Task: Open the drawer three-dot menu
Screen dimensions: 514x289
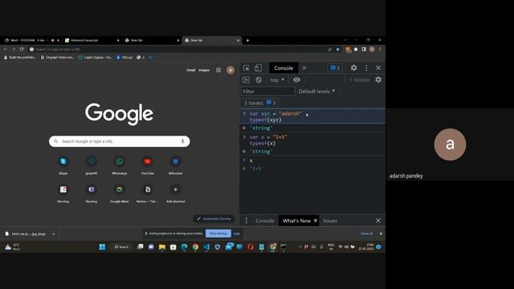Action: 247,221
